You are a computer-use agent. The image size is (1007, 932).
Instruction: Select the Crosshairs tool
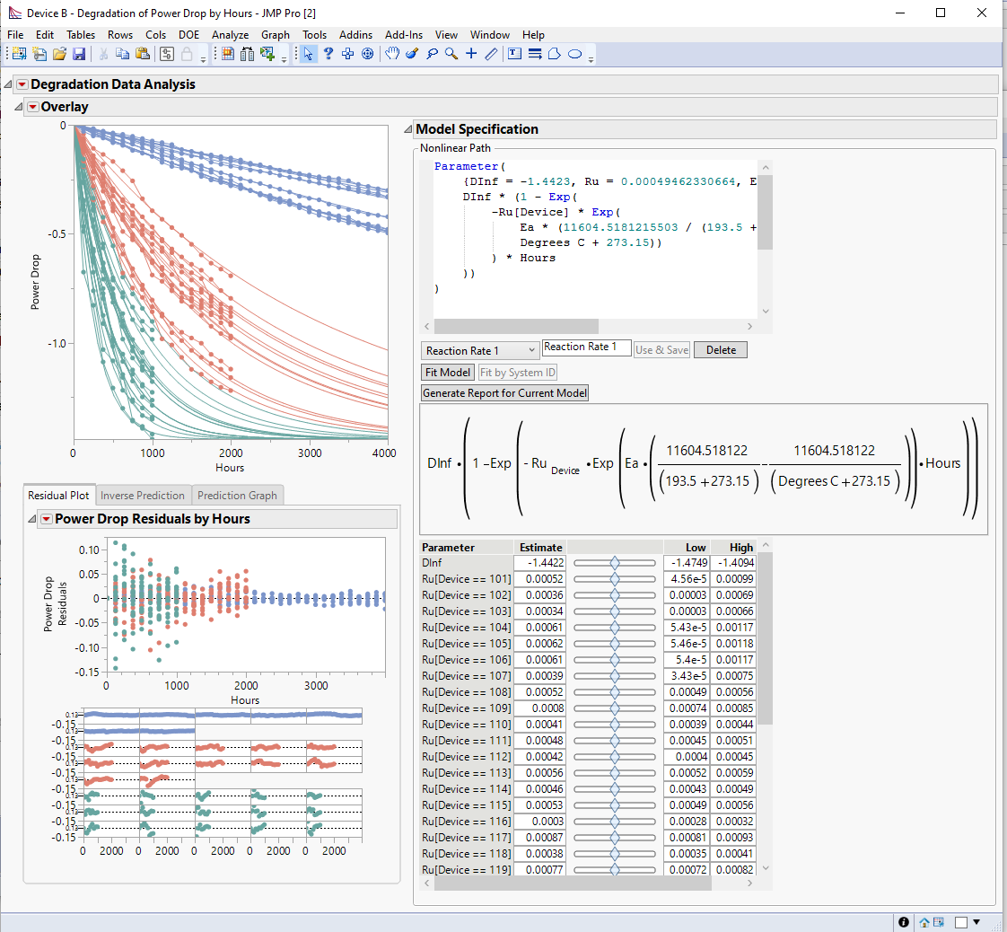(471, 54)
